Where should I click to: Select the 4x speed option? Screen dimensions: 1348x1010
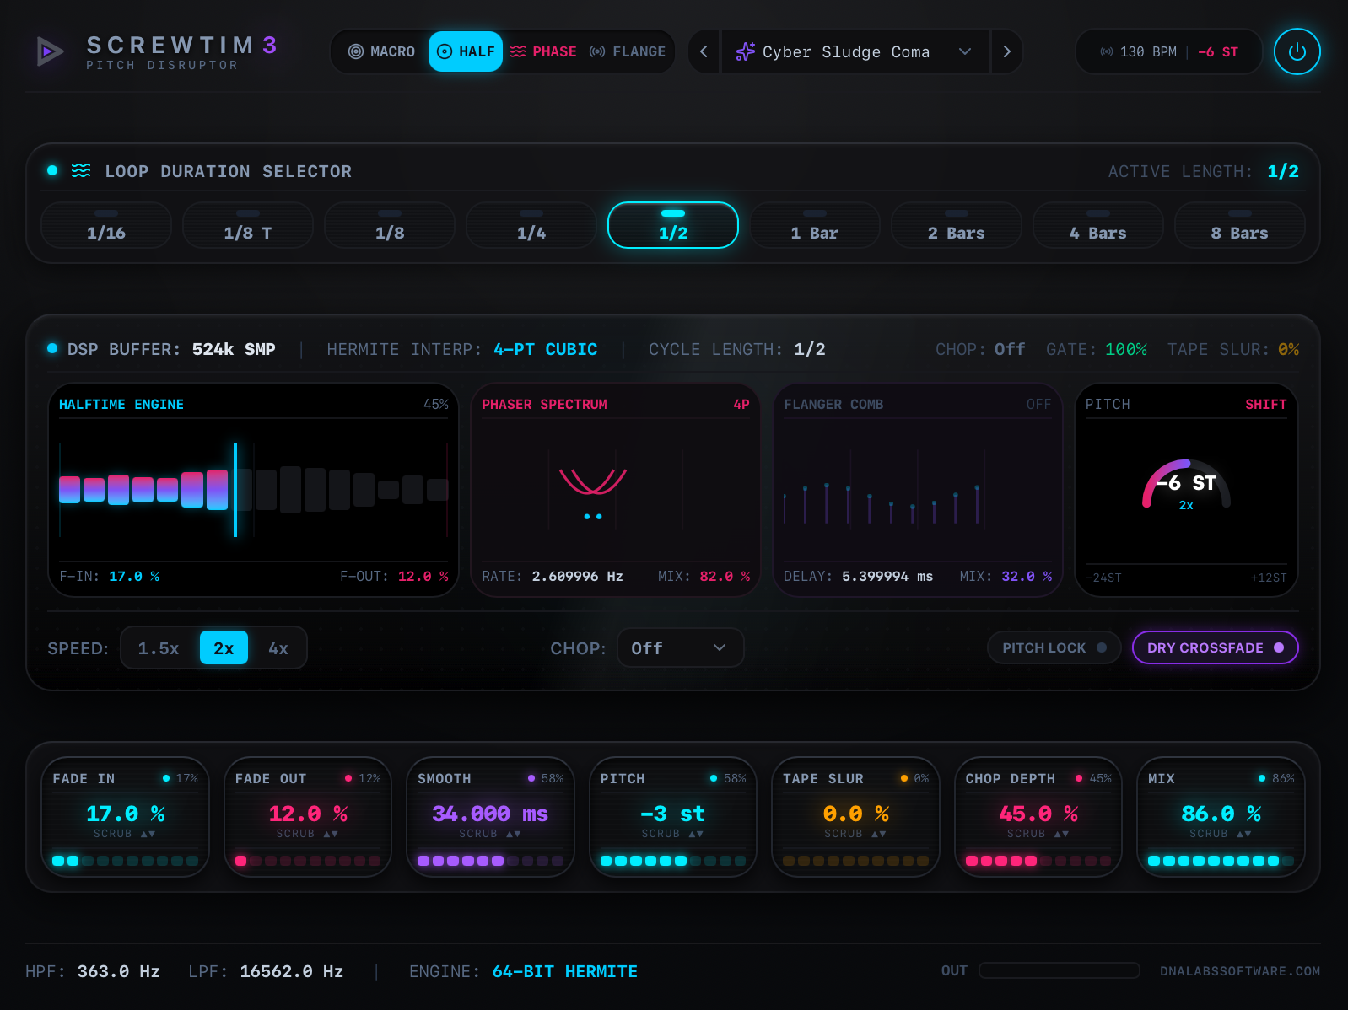[x=278, y=647]
